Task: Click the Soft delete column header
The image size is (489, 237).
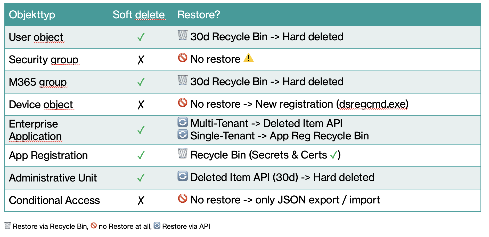Action: click(139, 15)
